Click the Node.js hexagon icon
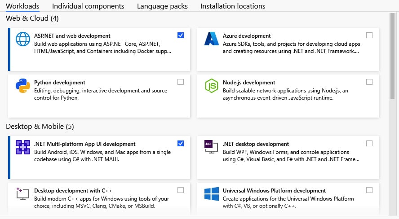This screenshot has width=399, height=219. (x=212, y=86)
